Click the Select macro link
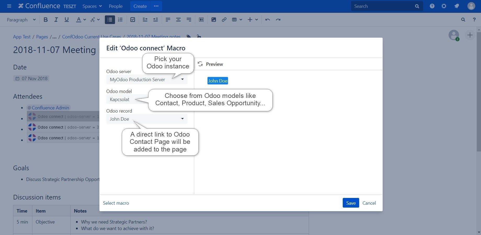Screen dimensions: 481x235 [116, 203]
